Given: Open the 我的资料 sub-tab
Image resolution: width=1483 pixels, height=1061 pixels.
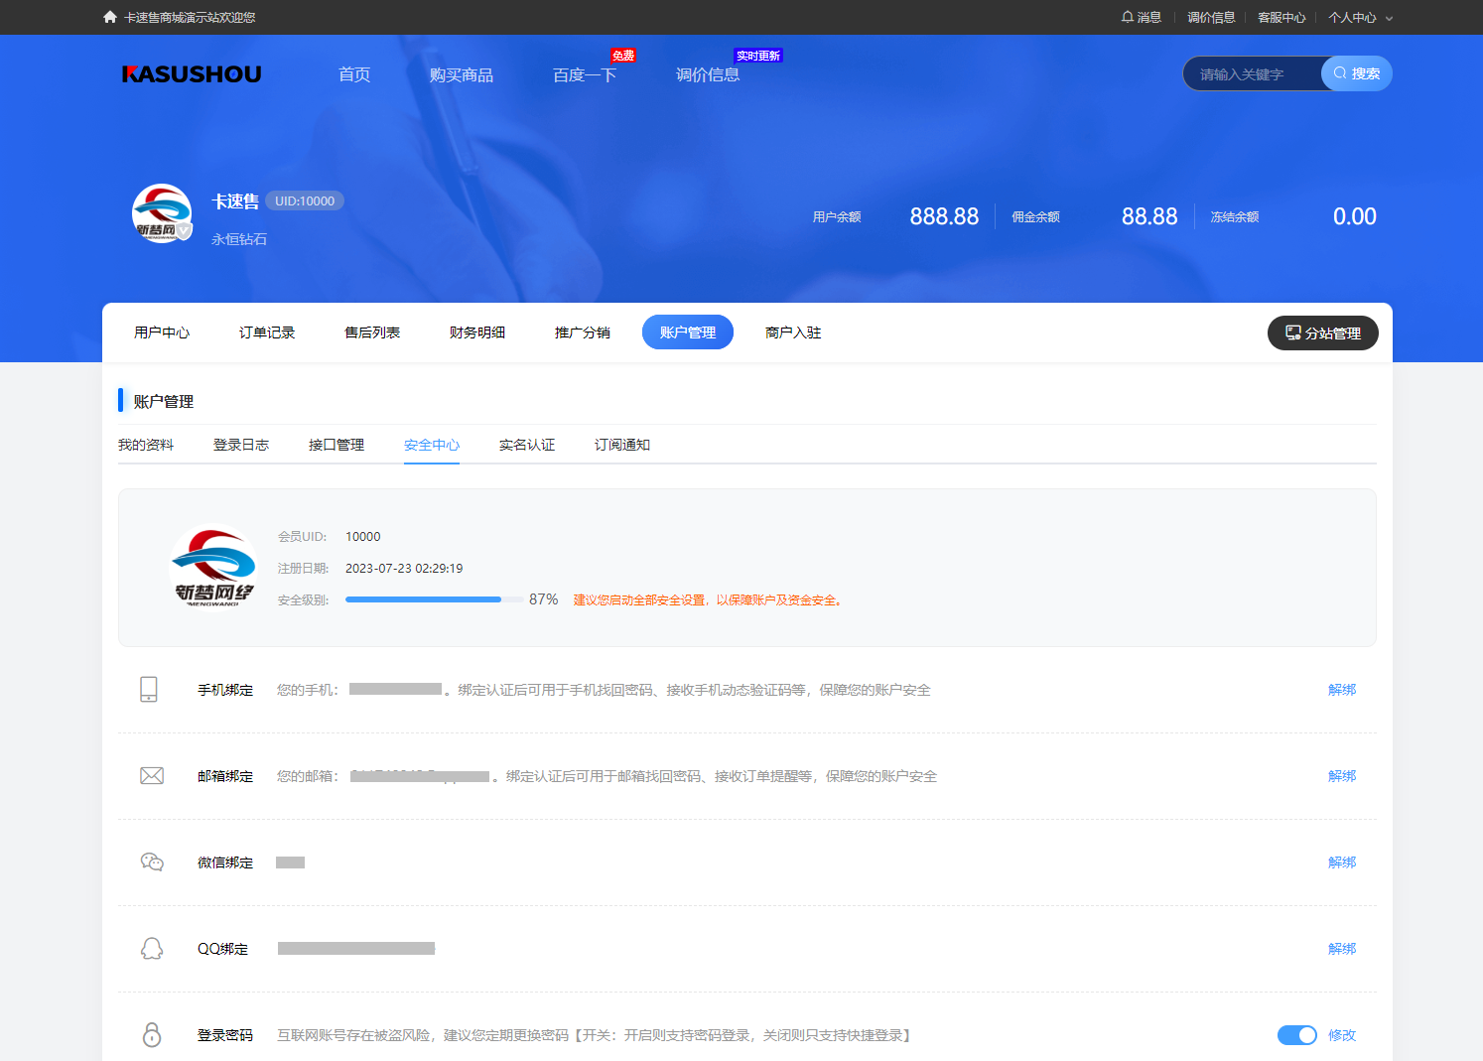Looking at the screenshot, I should (x=146, y=445).
